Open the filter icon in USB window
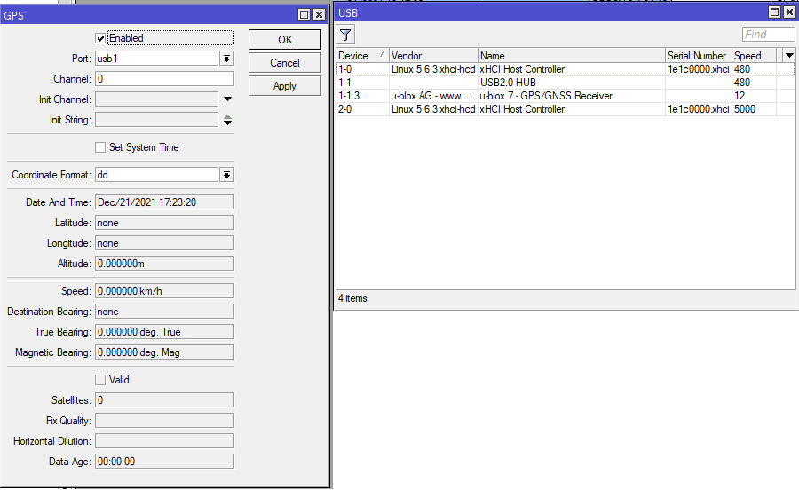Screen dimensions: 799x490 tap(345, 36)
